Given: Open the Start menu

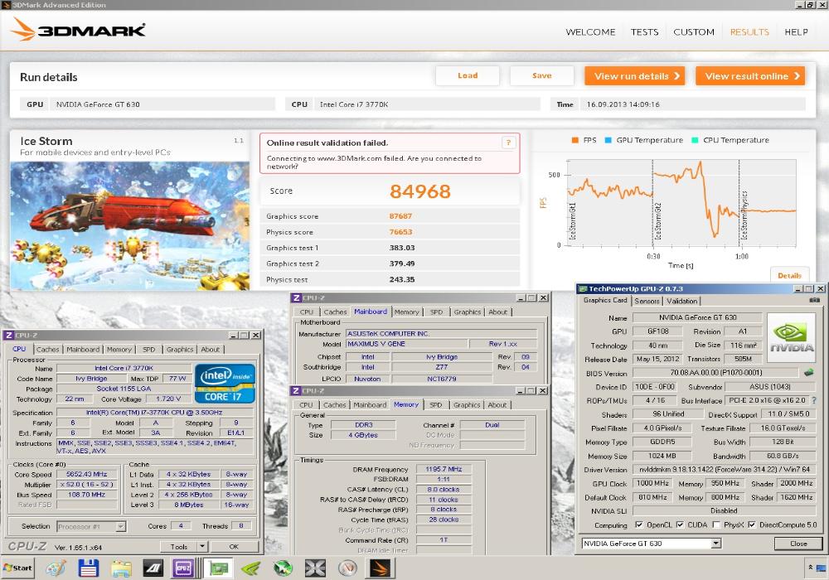Looking at the screenshot, I should (x=17, y=568).
